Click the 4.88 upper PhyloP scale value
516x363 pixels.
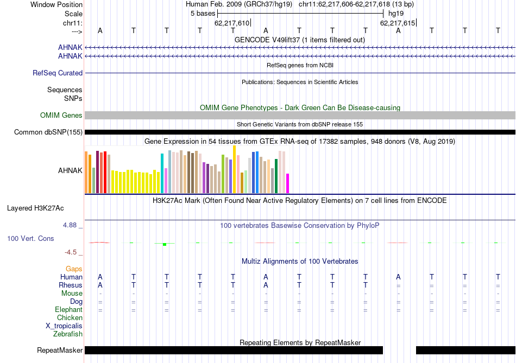point(70,225)
